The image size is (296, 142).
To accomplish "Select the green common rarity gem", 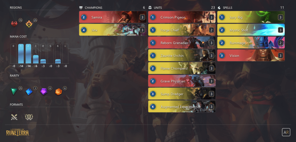I will [14, 92].
